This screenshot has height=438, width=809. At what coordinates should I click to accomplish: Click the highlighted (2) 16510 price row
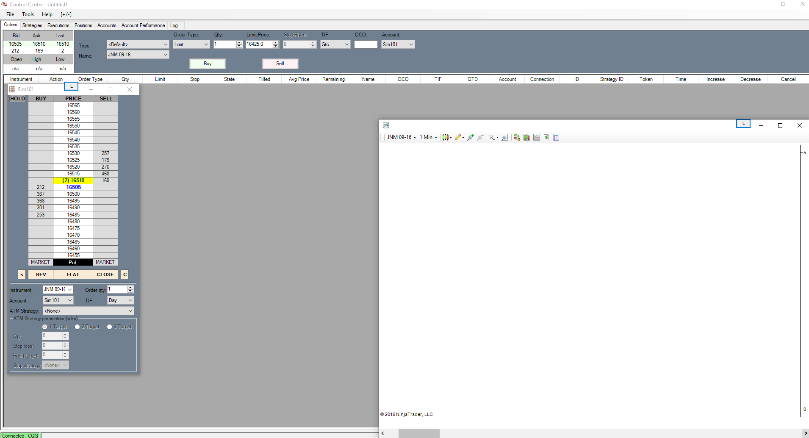tap(73, 180)
